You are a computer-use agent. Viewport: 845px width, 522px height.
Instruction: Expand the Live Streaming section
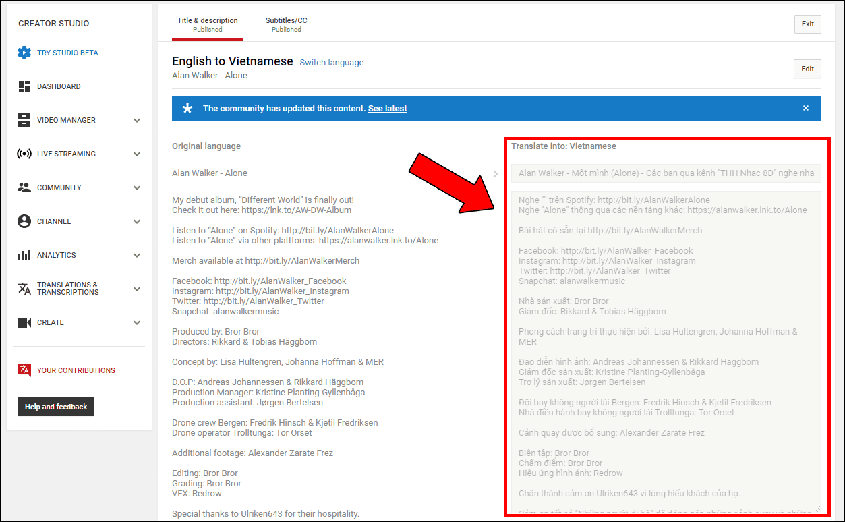pos(137,154)
